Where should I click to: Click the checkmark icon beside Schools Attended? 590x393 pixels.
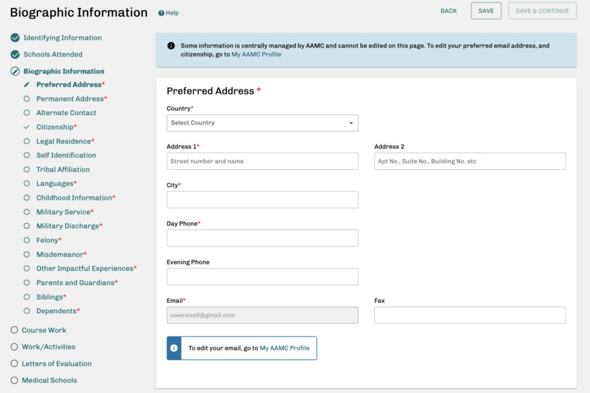click(14, 54)
